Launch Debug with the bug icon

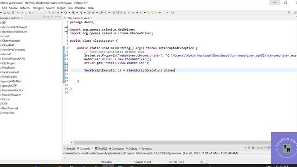pos(58,13)
